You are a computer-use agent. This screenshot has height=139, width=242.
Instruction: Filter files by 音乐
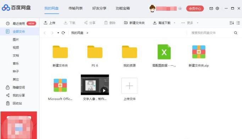pos(16,64)
